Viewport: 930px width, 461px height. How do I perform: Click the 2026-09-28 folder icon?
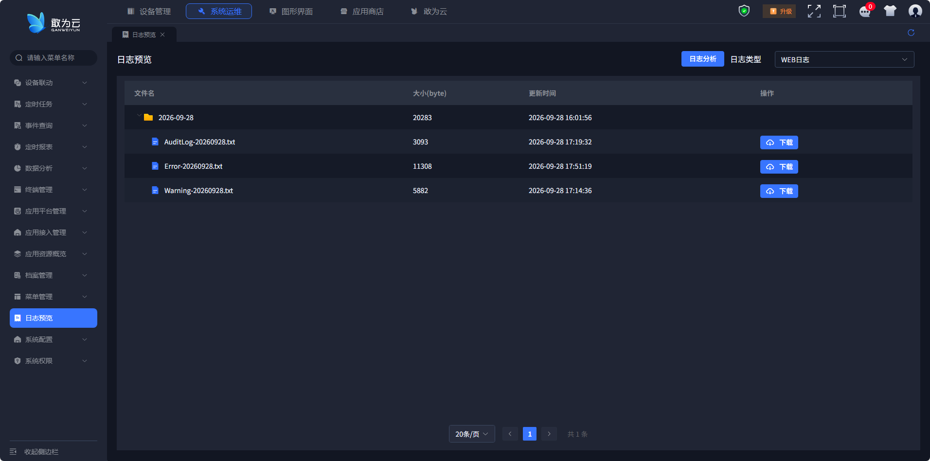148,118
